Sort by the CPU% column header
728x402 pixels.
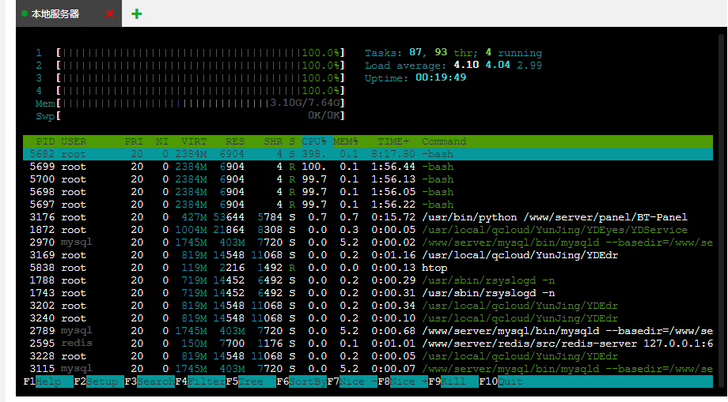314,141
